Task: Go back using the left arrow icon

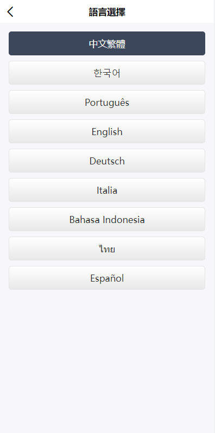Action: 10,12
